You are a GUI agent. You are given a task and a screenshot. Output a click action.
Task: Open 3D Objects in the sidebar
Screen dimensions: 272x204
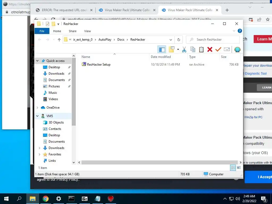pos(56,122)
